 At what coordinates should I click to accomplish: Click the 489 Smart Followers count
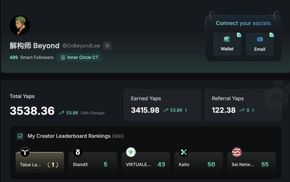click(x=32, y=57)
